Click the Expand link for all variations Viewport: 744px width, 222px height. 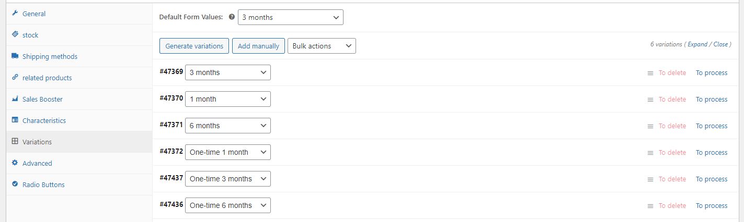(x=697, y=44)
